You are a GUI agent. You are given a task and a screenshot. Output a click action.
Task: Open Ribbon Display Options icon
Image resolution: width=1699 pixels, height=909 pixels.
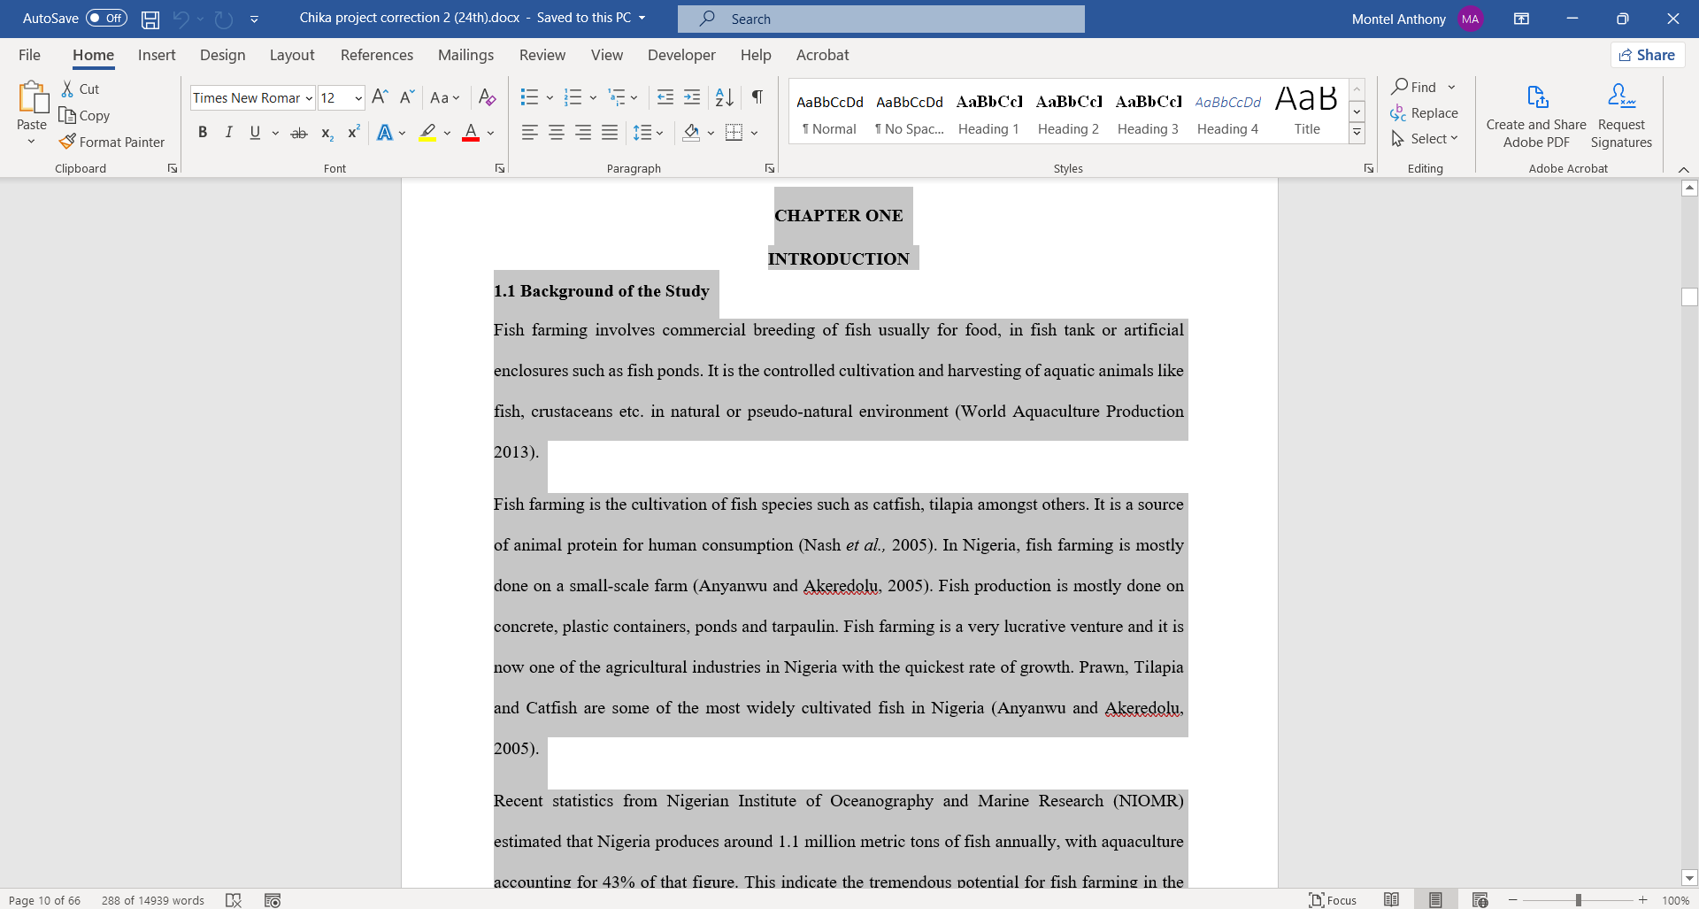click(x=1522, y=19)
